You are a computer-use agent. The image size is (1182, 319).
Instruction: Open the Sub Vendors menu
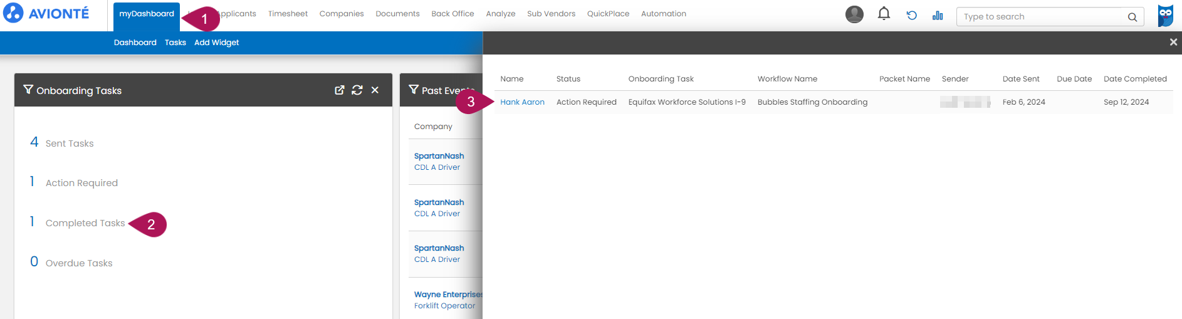coord(551,14)
